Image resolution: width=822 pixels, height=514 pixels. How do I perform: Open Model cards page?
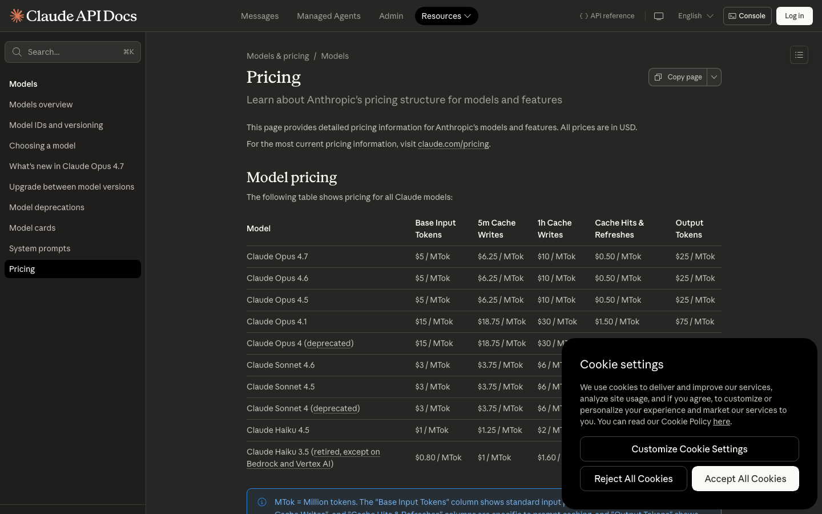pyautogui.click(x=33, y=228)
